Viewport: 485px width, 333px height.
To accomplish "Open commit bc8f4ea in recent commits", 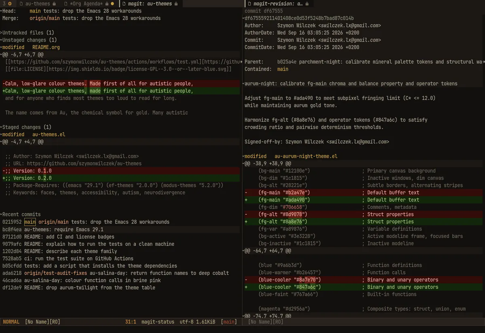I will pyautogui.click(x=12, y=229).
